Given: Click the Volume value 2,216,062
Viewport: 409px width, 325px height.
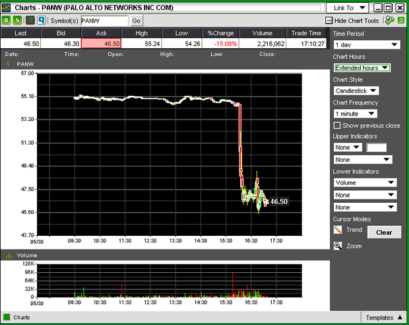Looking at the screenshot, I should (x=263, y=44).
